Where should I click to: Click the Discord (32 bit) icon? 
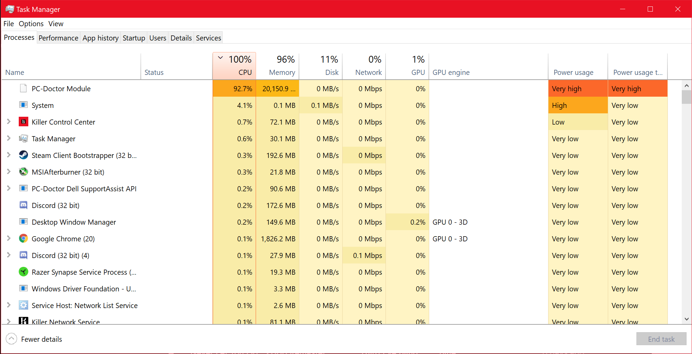pos(23,205)
